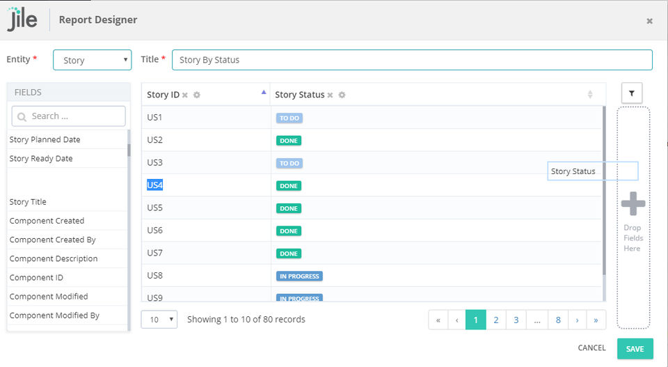Open the page size dropdown

pos(159,320)
